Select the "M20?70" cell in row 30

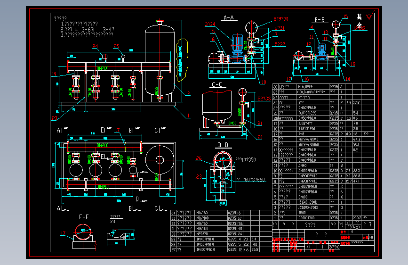[202, 234]
